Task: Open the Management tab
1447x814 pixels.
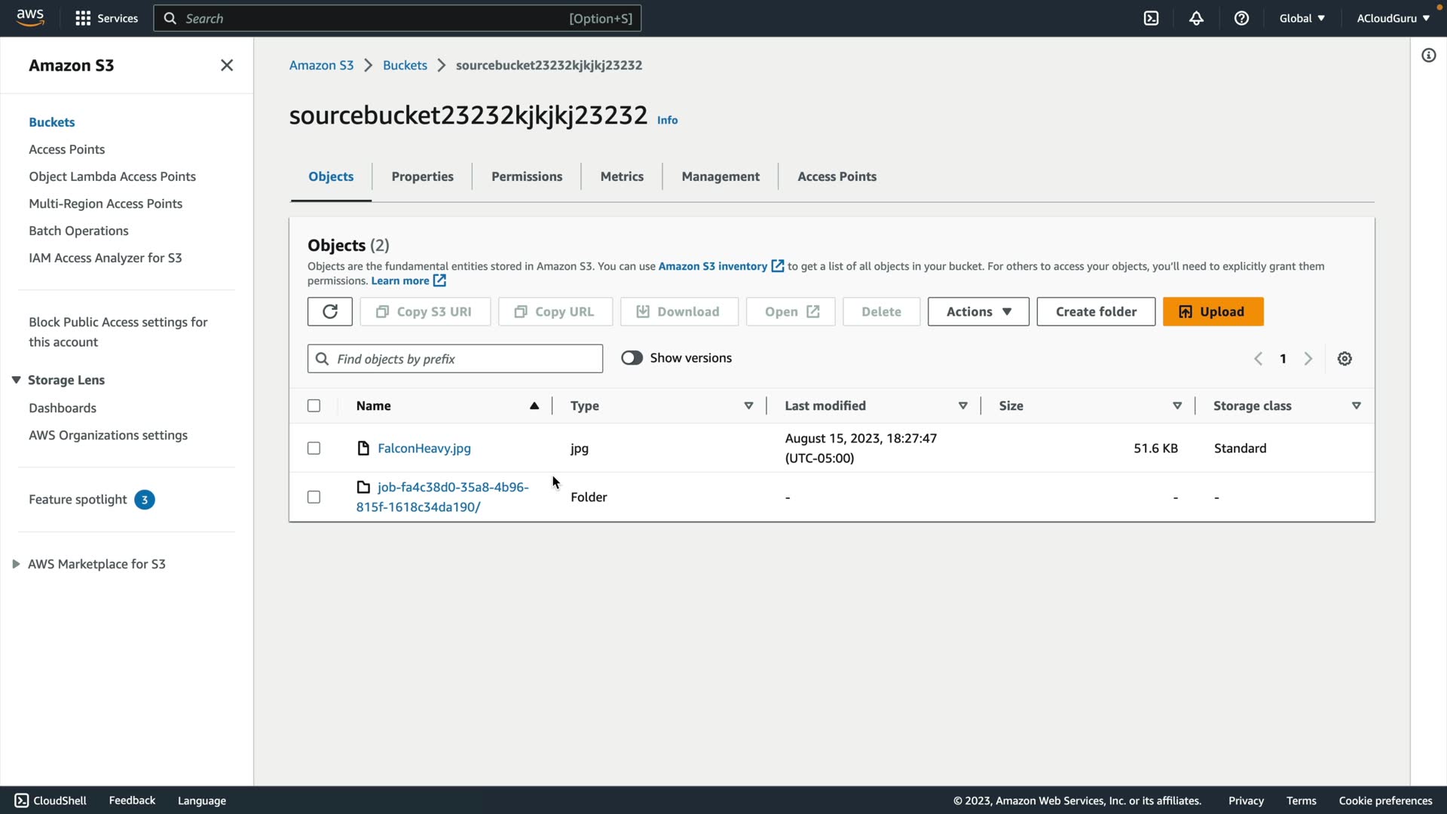Action: point(720,176)
